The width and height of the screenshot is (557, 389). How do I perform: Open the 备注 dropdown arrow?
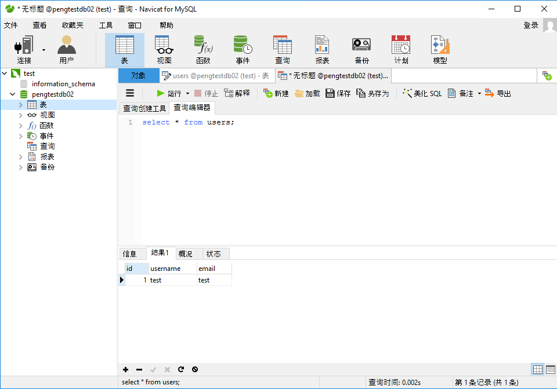tap(479, 94)
